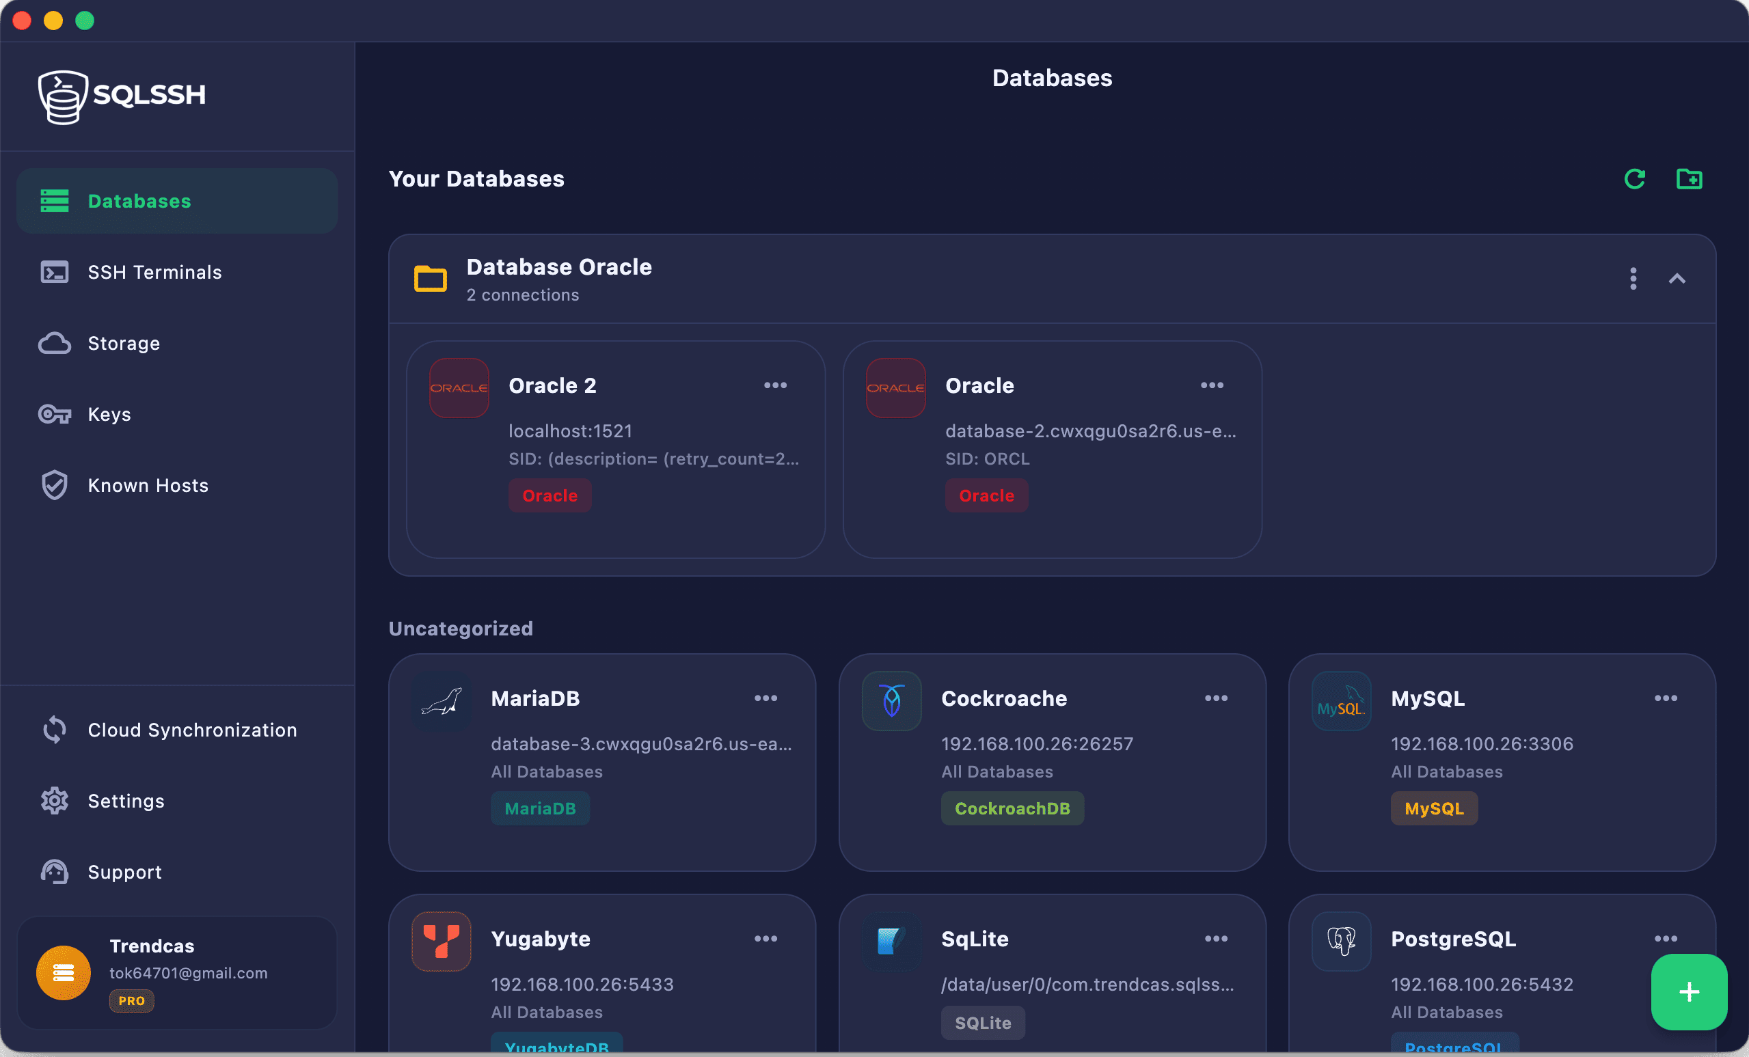Click the Keys key icon
This screenshot has width=1749, height=1057.
tap(55, 414)
